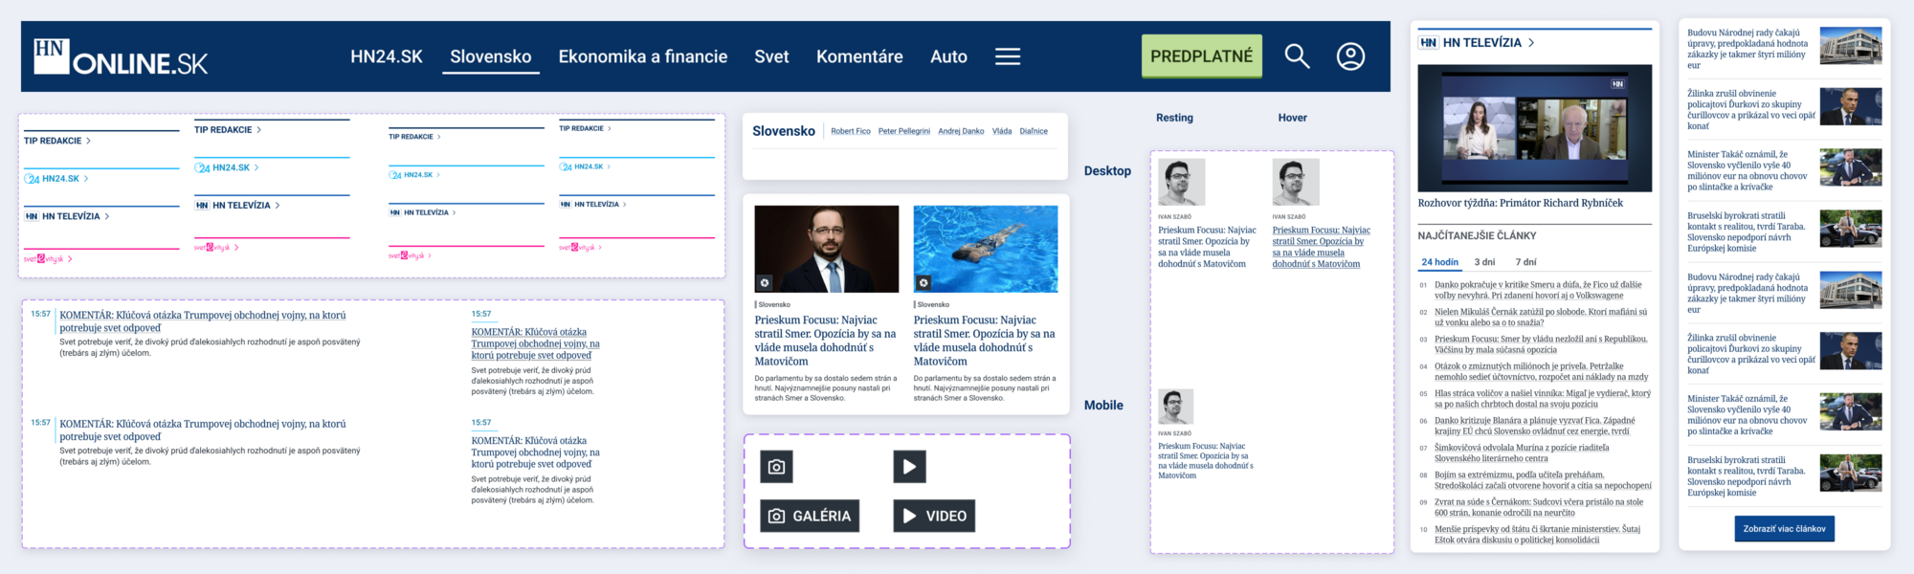The height and width of the screenshot is (574, 1914).
Task: Open the Vláda tag link
Action: coord(1002,131)
